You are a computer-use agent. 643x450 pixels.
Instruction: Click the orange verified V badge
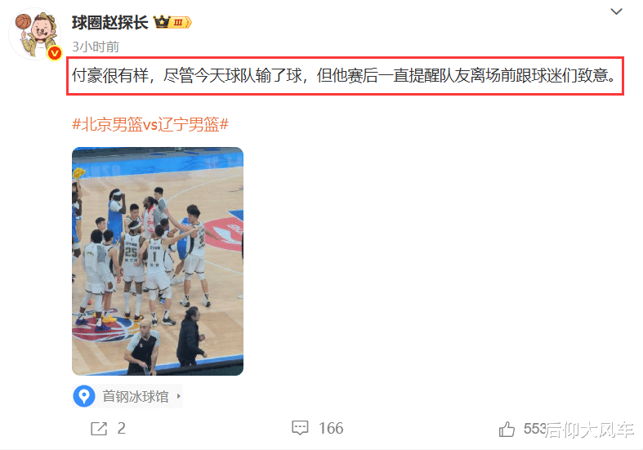coord(54,53)
